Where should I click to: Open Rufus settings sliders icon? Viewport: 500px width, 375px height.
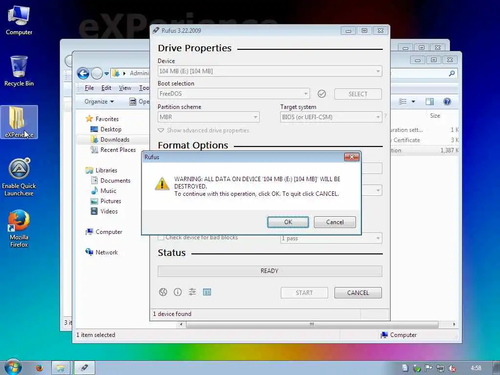[x=192, y=292]
